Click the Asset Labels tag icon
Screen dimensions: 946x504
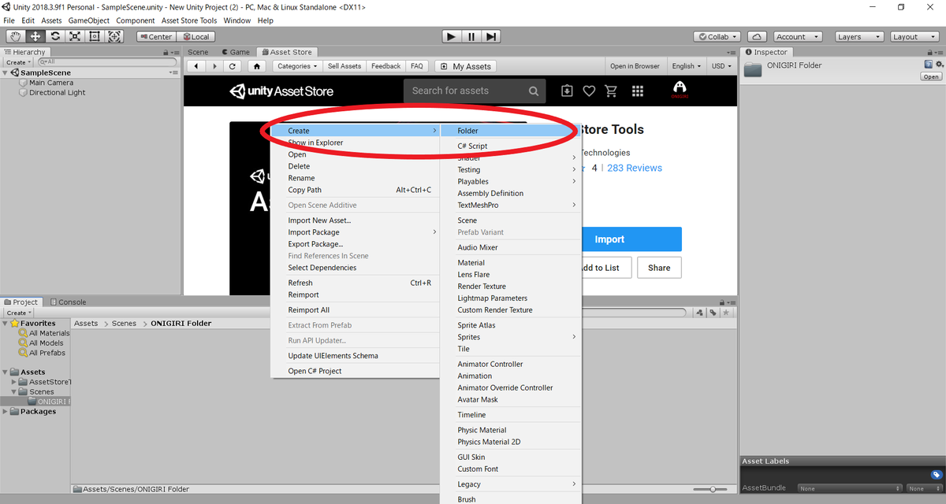click(x=936, y=475)
